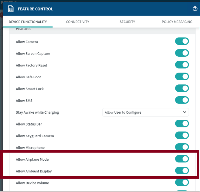Switch to the Connectivity tab
The image size is (200, 192).
click(x=77, y=22)
